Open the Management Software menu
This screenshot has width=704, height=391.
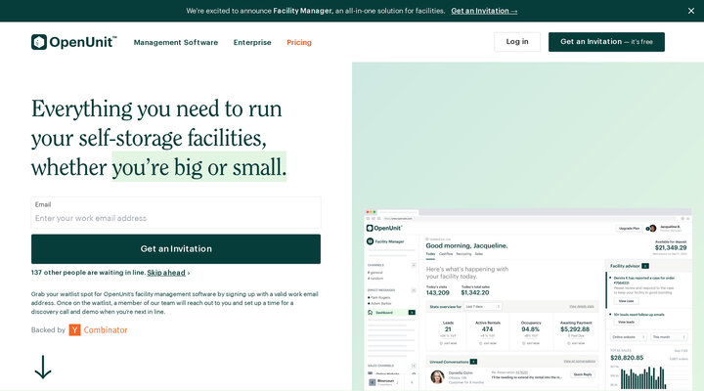pyautogui.click(x=176, y=42)
